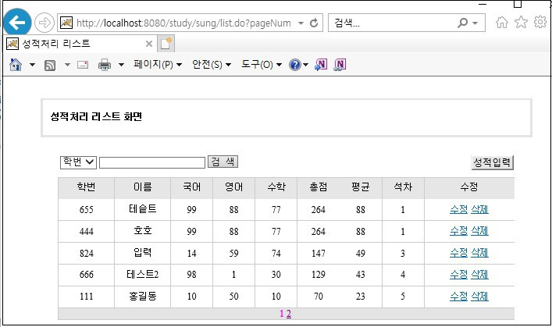Click the name cell 테스트2
Image resolution: width=552 pixels, height=327 pixels.
(143, 275)
